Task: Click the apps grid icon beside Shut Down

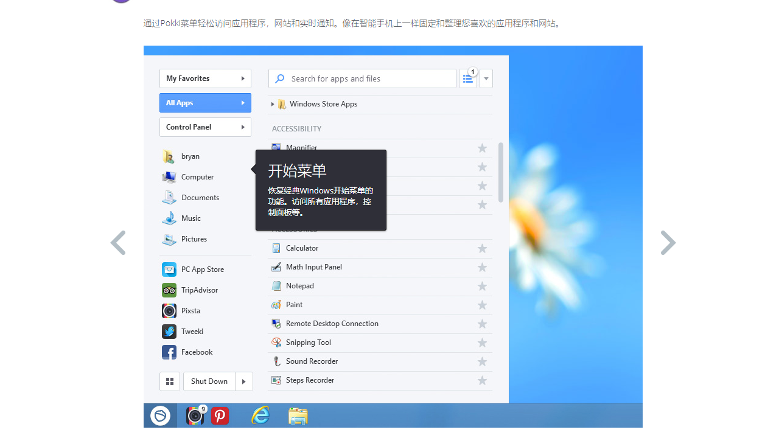Action: (x=170, y=381)
